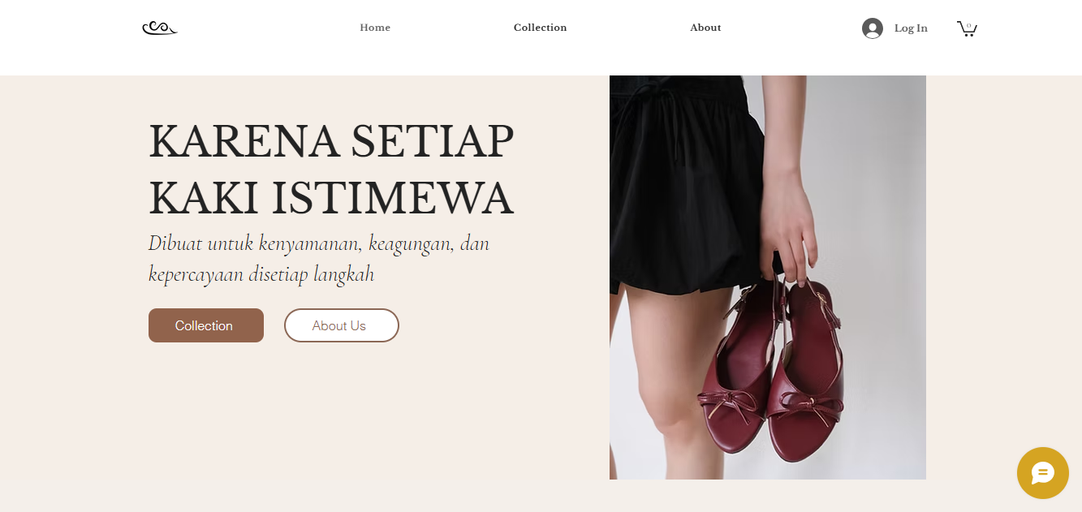Go to the Home menu item

(x=375, y=28)
